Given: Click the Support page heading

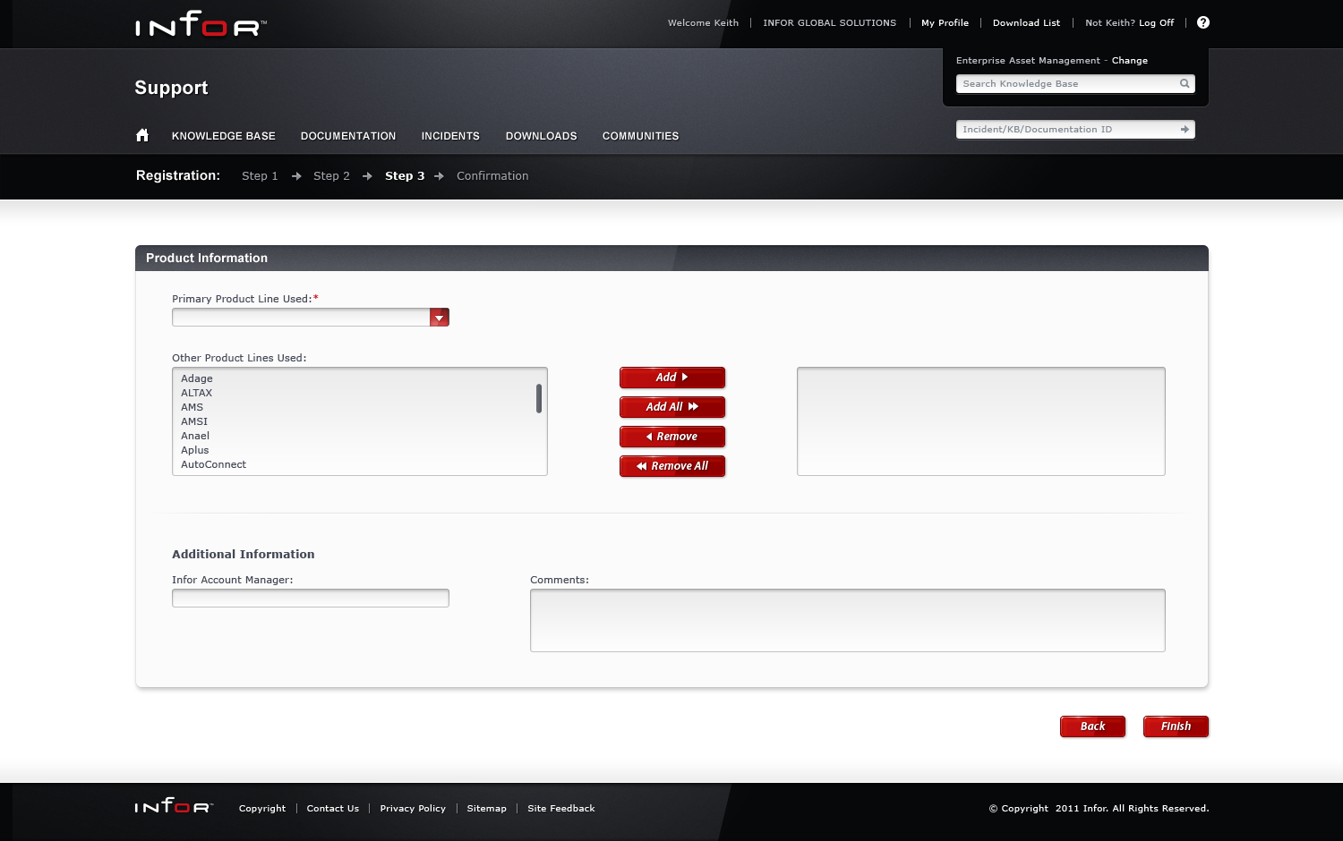Looking at the screenshot, I should 171,88.
